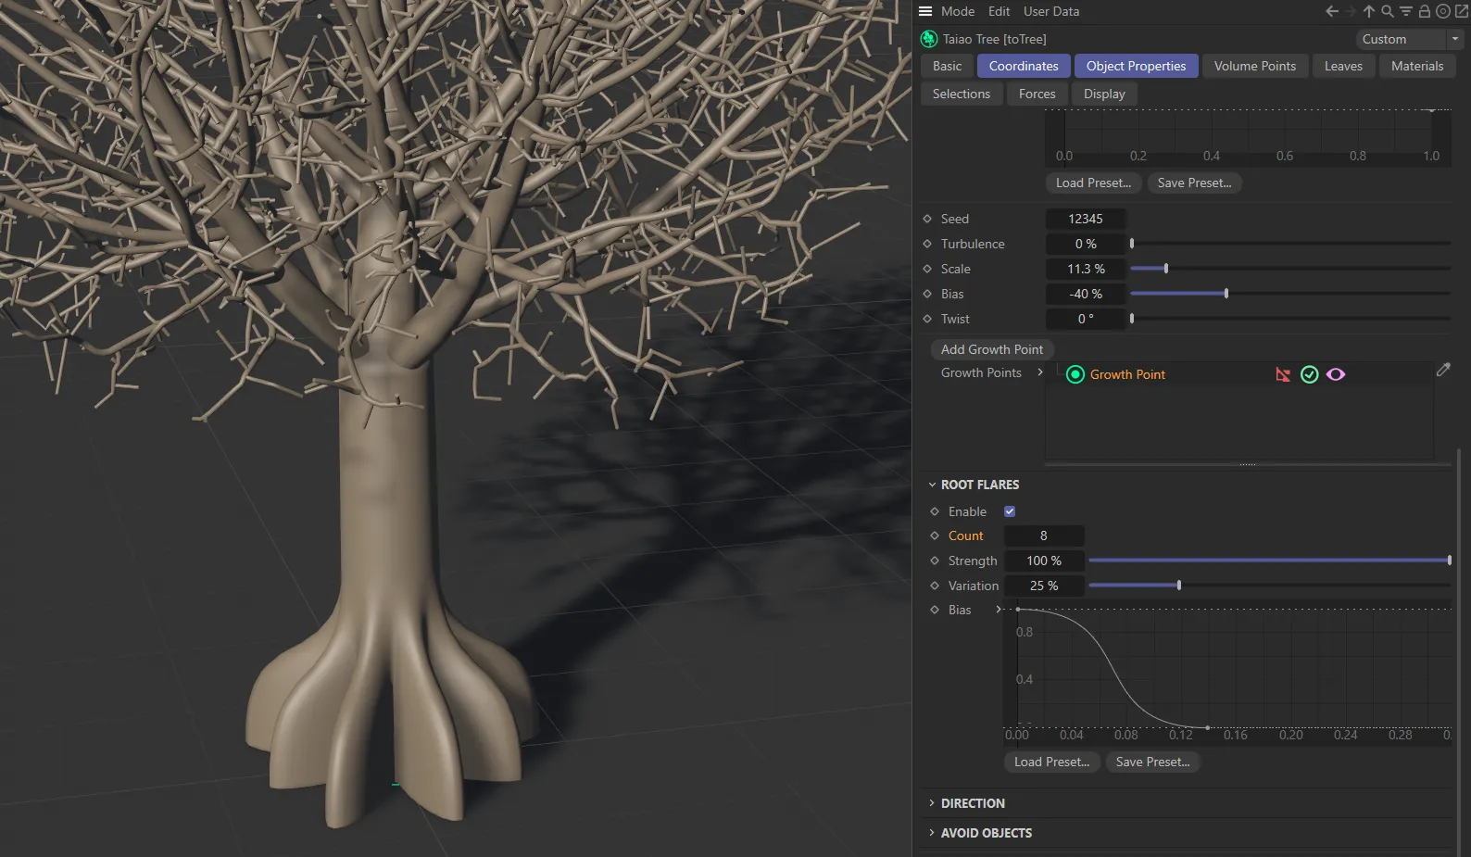Click the circular target mode icon
The image size is (1471, 857).
pyautogui.click(x=1443, y=11)
